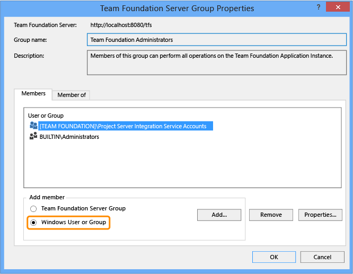Open Properties... for the selected member
This screenshot has width=353, height=274.
(x=320, y=215)
